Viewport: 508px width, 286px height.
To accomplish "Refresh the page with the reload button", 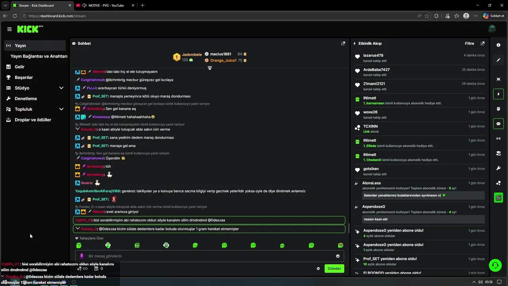I will click(15, 16).
